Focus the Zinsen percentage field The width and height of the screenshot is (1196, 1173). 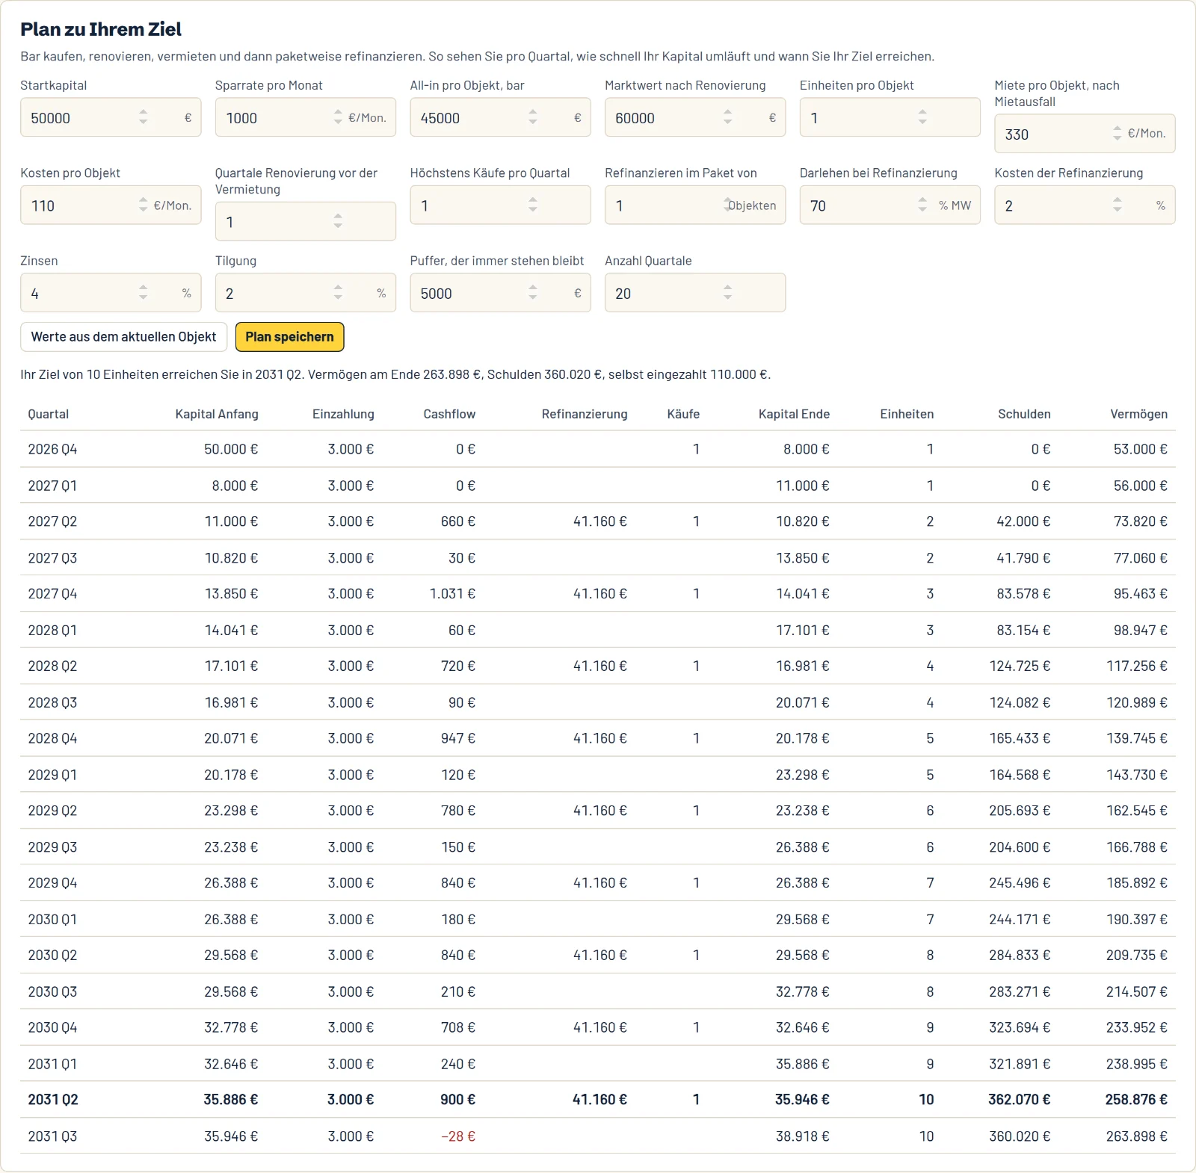[x=111, y=293]
